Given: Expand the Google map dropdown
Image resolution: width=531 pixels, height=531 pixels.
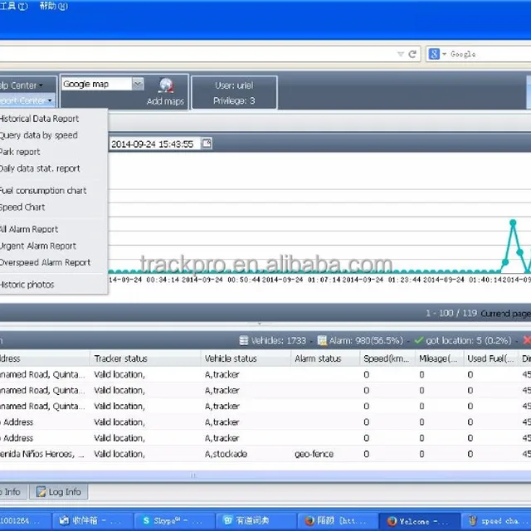Looking at the screenshot, I should point(138,84).
